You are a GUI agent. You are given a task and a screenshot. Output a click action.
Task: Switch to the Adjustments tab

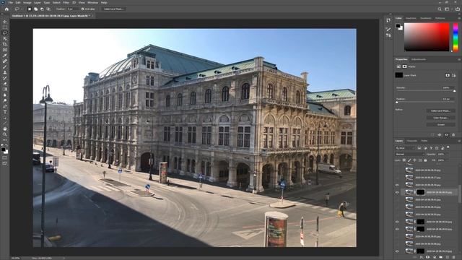coord(419,59)
